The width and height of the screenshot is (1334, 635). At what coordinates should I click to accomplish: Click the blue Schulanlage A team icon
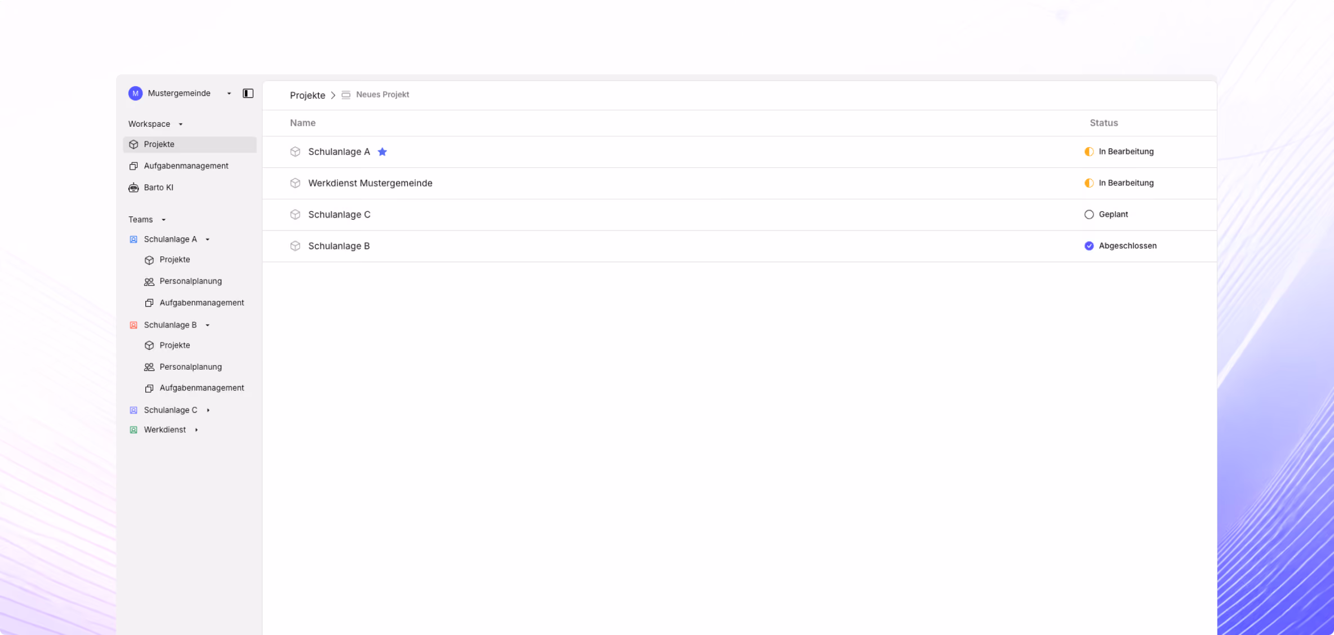tap(134, 239)
